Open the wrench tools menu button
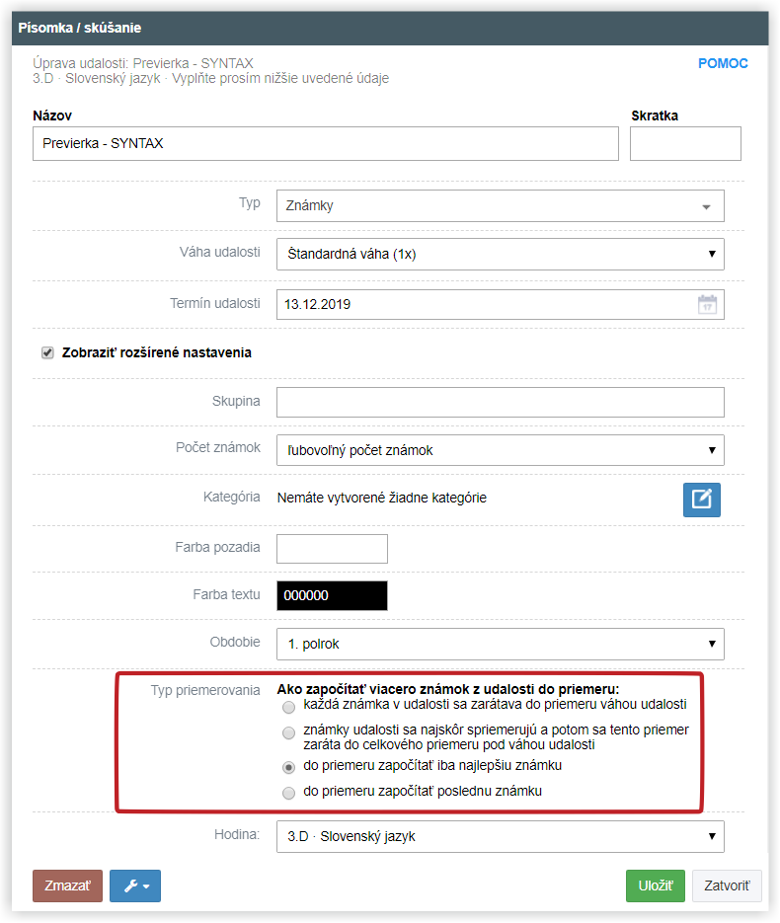Screen dimensions: 780x923 tap(135, 885)
